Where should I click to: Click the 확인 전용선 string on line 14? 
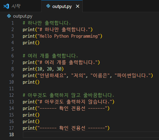(x=72, y=109)
